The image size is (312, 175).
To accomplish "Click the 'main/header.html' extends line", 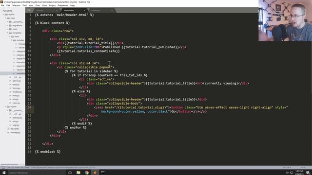I will pos(64,15).
